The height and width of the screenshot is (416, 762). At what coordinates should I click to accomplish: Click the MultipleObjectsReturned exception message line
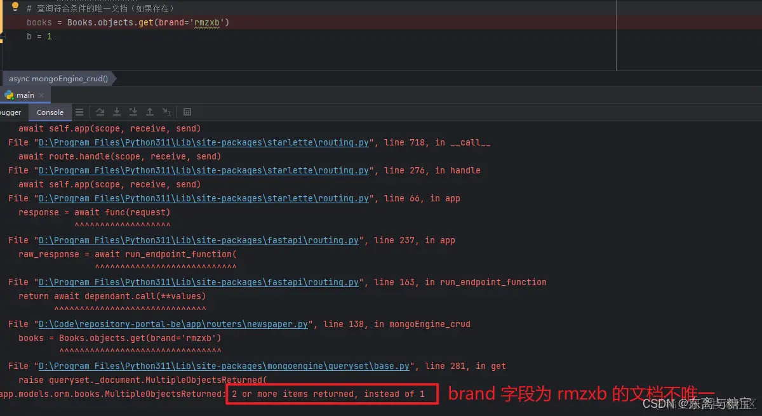point(212,394)
